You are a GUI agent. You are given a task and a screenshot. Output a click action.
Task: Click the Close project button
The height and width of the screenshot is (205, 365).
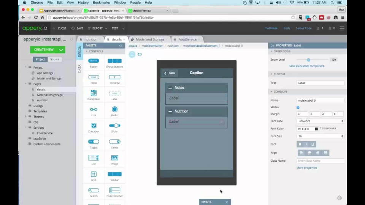[x=60, y=28]
